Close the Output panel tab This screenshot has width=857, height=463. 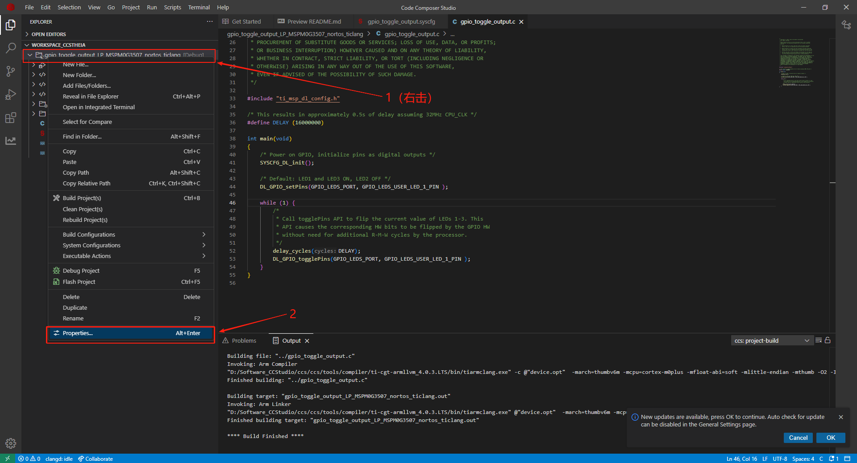point(307,341)
